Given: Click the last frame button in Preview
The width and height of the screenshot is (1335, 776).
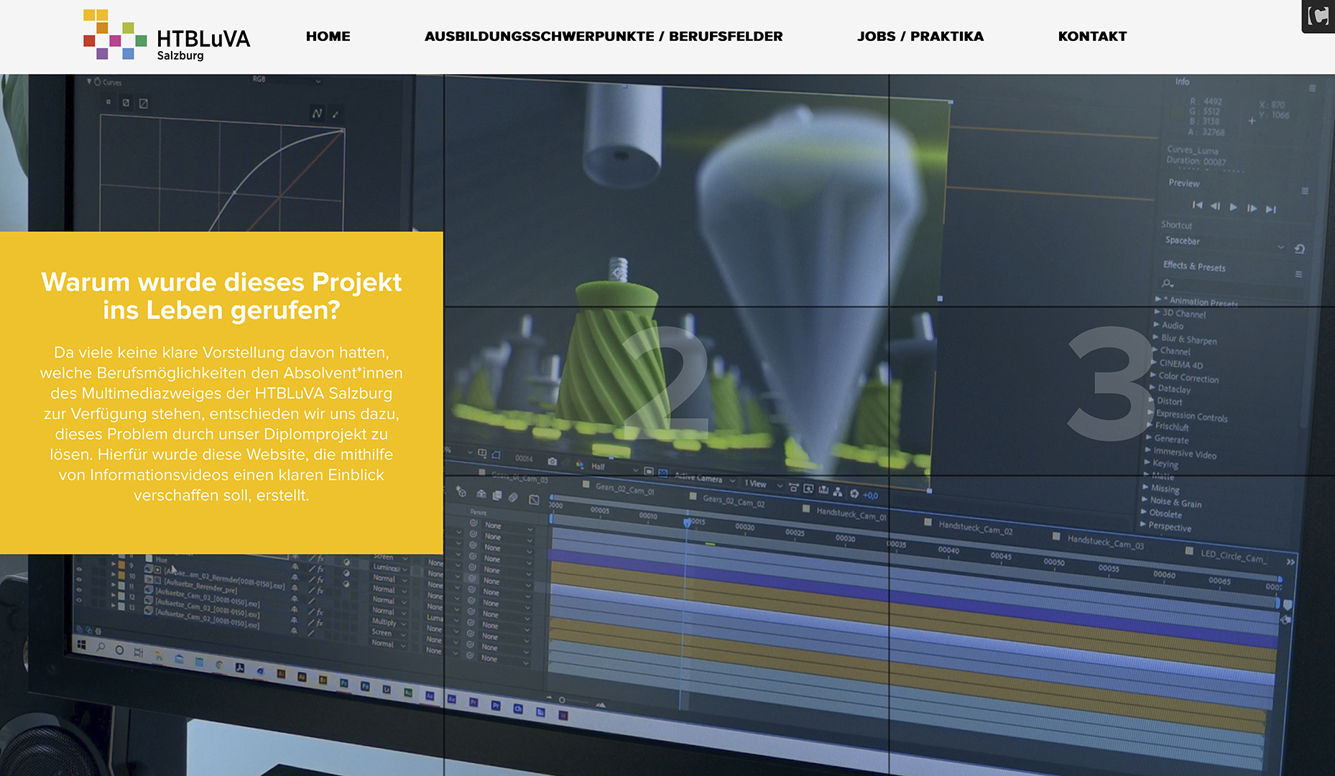Looking at the screenshot, I should tap(1271, 209).
